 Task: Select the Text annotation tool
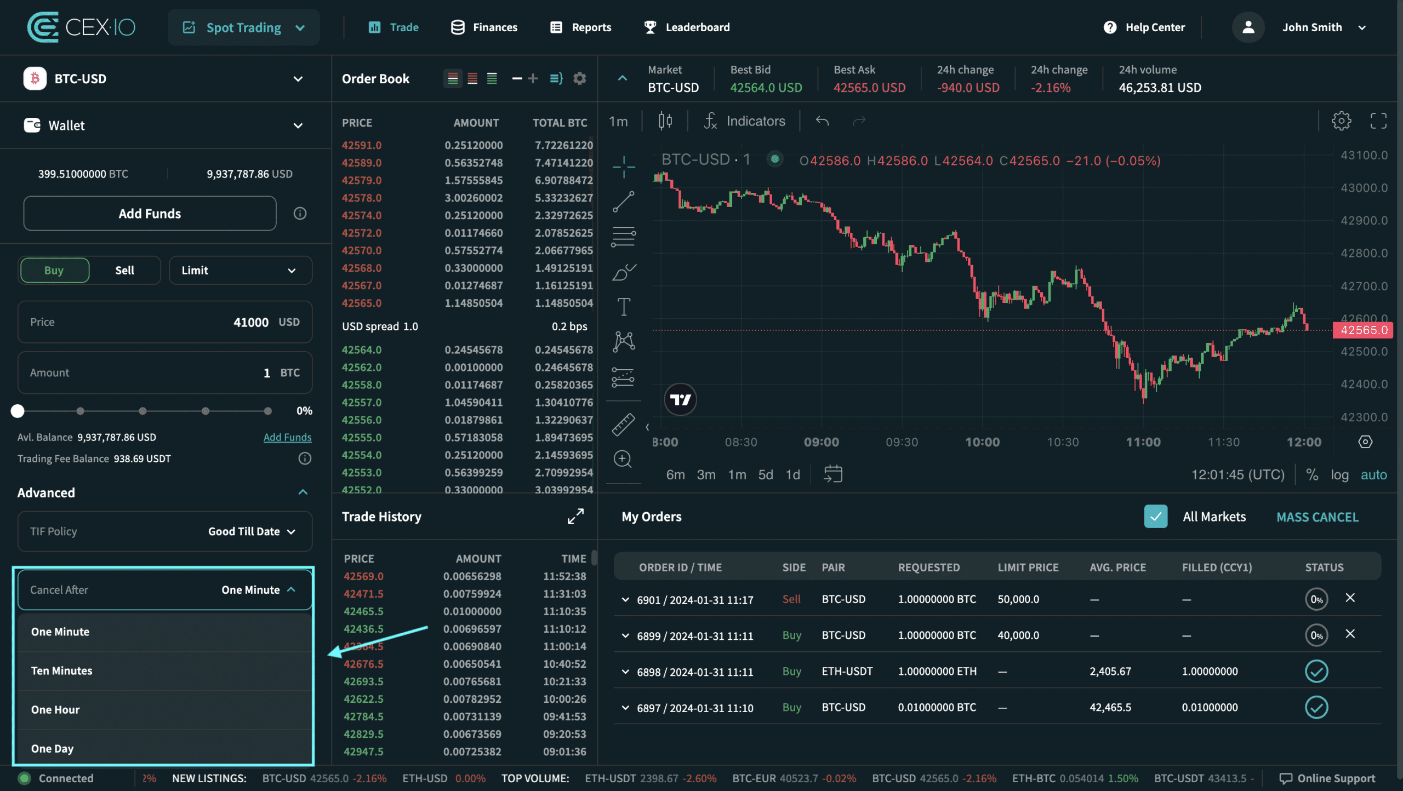(x=624, y=307)
